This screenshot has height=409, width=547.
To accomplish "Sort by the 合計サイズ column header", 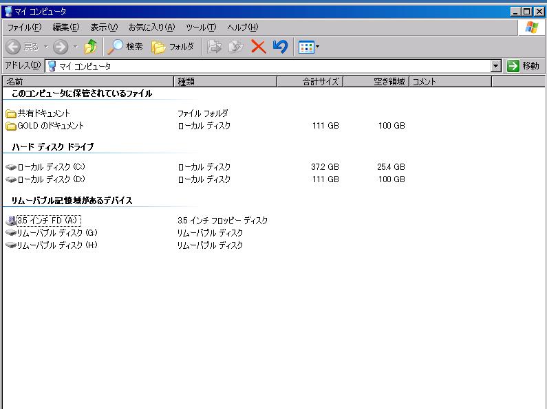I will point(310,82).
